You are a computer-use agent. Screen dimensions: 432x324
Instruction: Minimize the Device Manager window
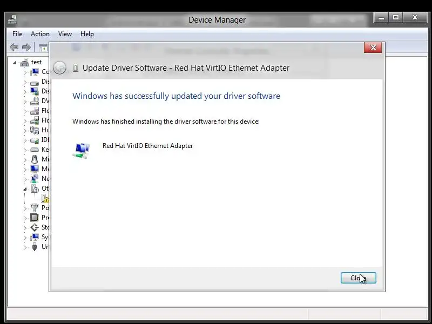point(381,18)
